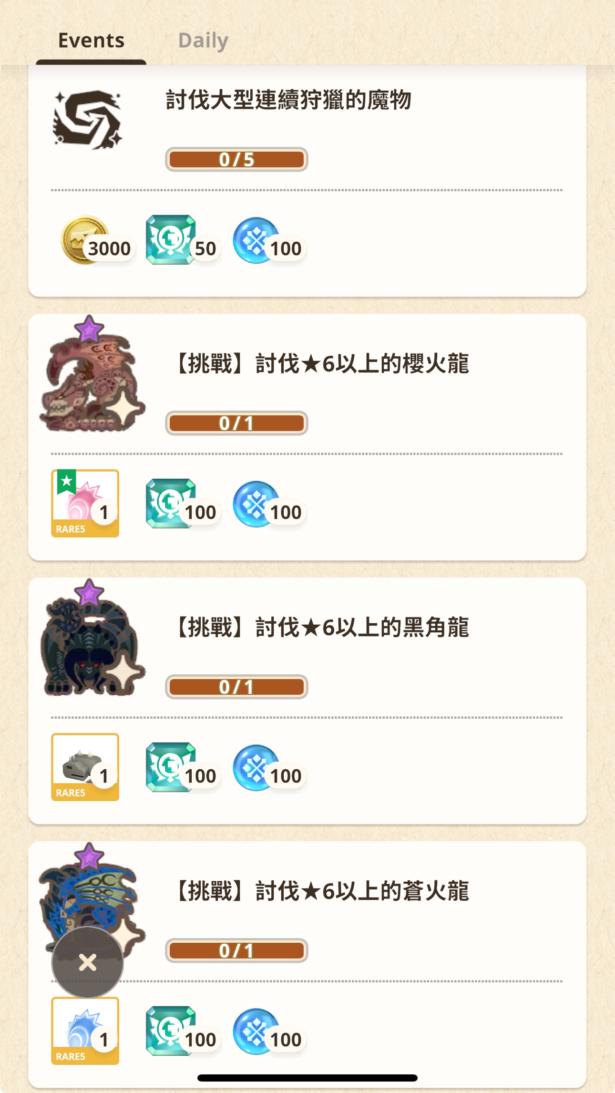Tap blue orb 100 reward in 黑角龍 quest
615x1093 pixels.
(x=269, y=768)
